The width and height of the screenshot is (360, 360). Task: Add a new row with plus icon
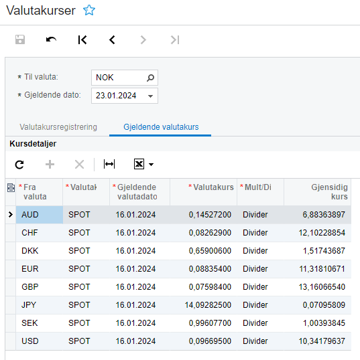click(x=50, y=165)
